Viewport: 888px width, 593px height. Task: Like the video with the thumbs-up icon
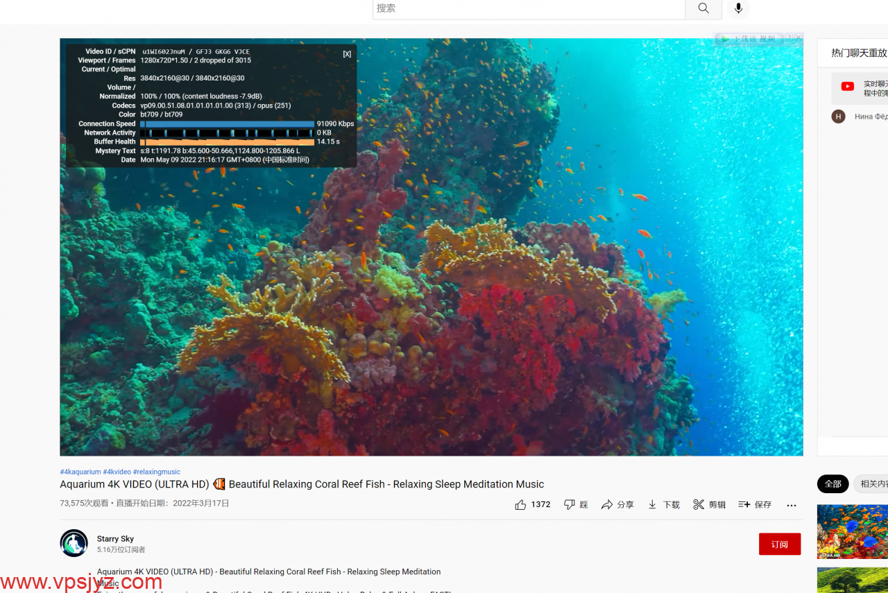tap(521, 505)
